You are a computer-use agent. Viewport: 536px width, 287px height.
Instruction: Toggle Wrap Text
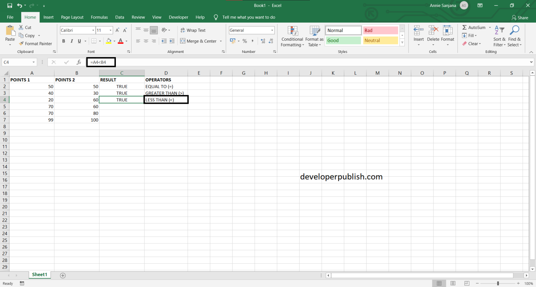(x=193, y=30)
